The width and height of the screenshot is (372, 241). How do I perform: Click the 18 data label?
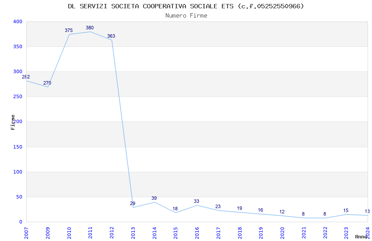(x=175, y=209)
